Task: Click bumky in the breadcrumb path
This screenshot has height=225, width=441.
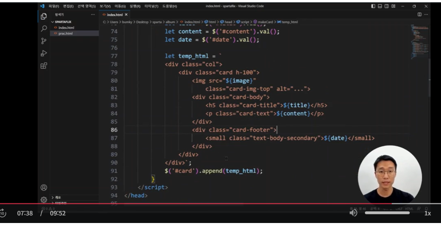Action: point(127,22)
